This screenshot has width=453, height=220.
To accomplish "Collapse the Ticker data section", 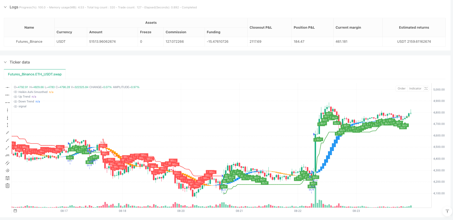I will click(5, 62).
